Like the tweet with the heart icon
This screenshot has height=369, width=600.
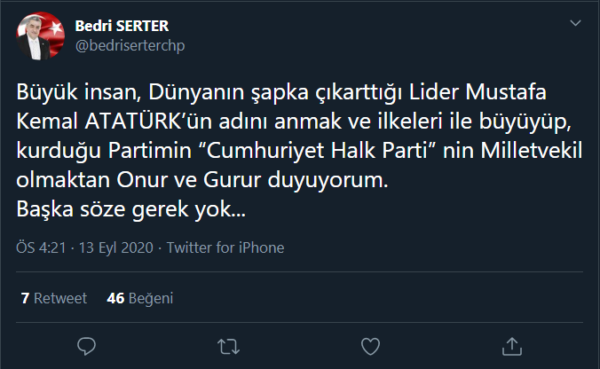(370, 343)
